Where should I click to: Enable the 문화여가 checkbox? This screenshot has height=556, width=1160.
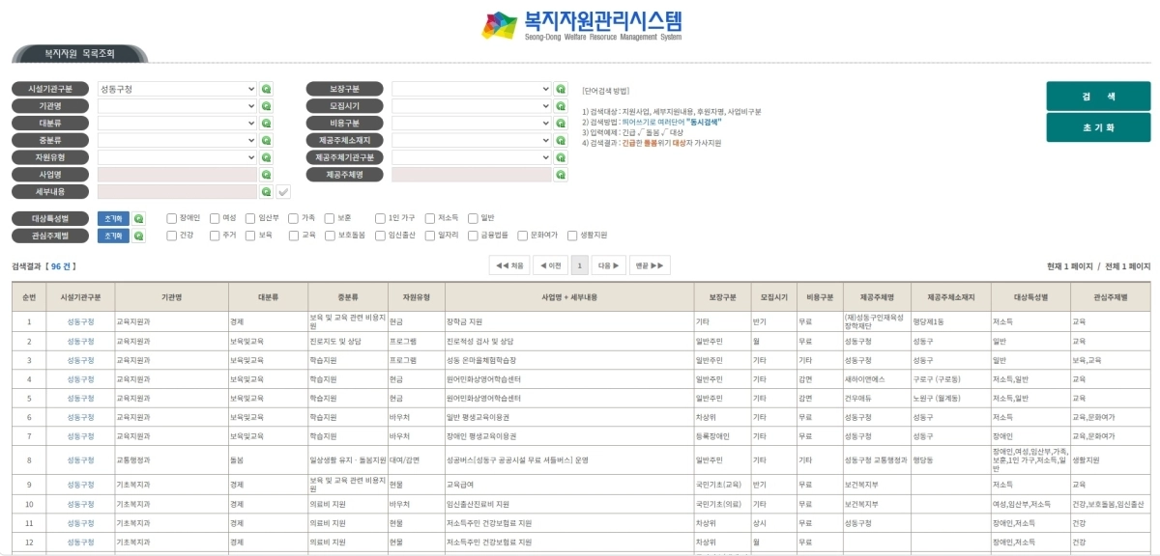click(x=523, y=235)
